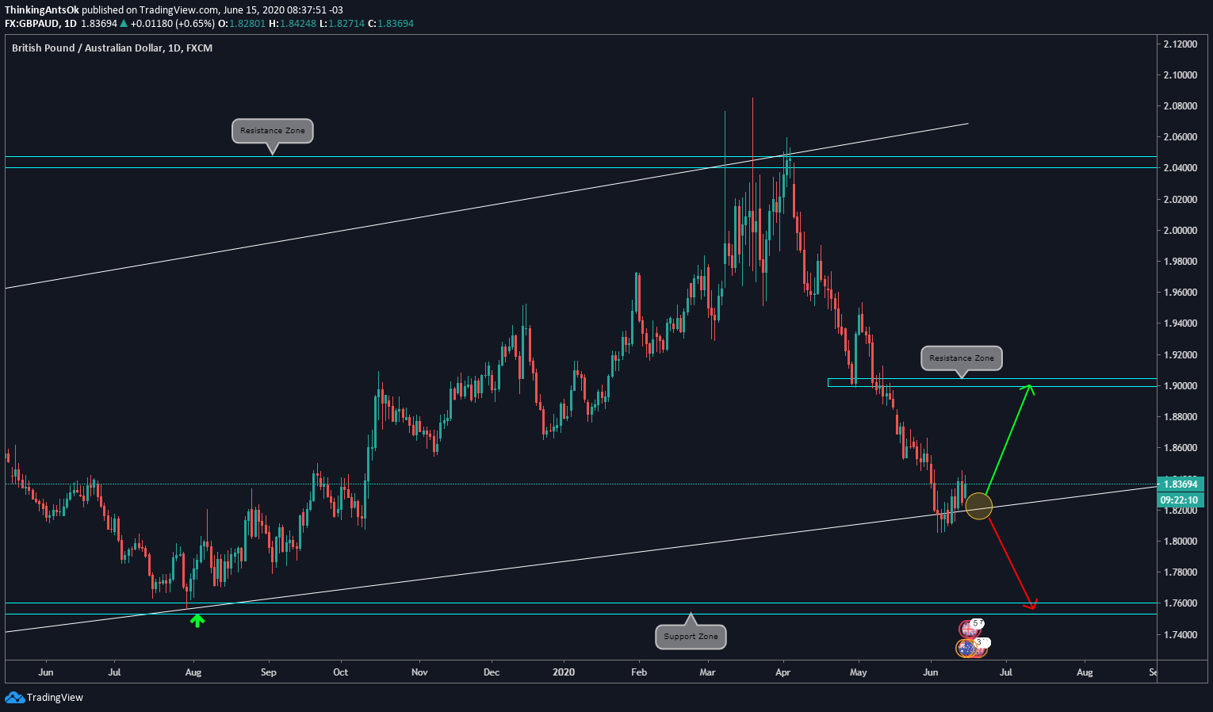Click the 2.06000 price axis label
Image resolution: width=1213 pixels, height=712 pixels.
tap(1180, 137)
